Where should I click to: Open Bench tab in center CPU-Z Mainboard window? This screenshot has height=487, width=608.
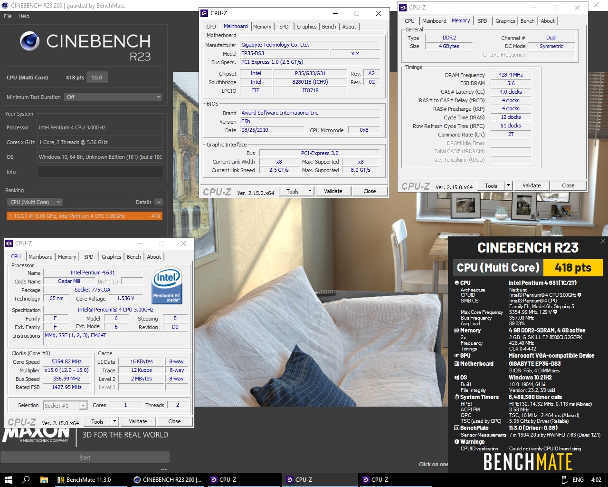[329, 27]
